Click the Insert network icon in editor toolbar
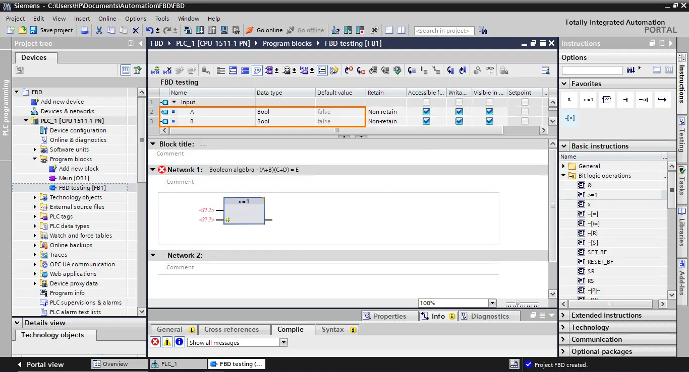689x372 pixels. pos(155,70)
